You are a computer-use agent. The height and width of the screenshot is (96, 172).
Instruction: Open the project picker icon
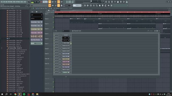(100, 5)
